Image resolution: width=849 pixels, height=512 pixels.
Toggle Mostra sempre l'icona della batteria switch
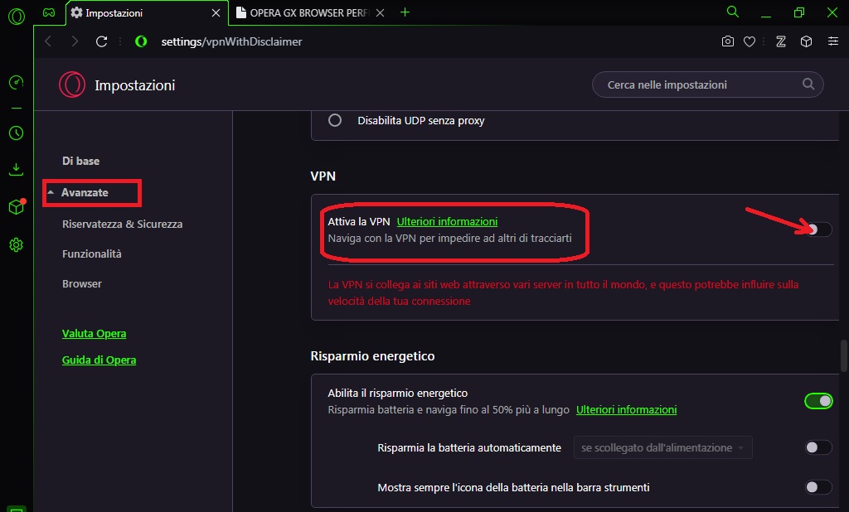point(818,487)
